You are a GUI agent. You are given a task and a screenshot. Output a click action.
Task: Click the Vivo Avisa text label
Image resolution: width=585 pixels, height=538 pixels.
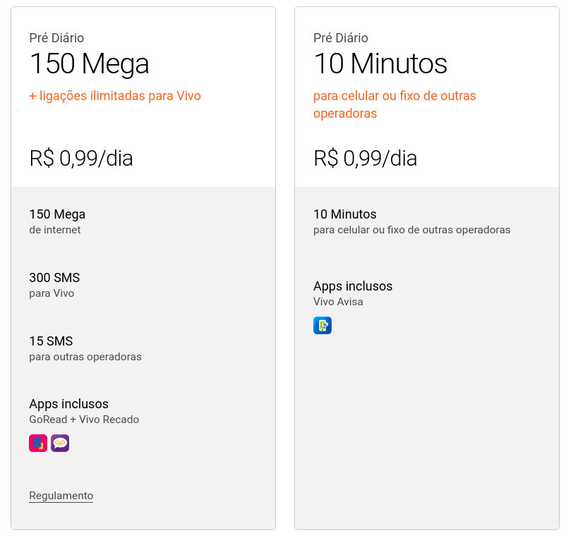[338, 302]
